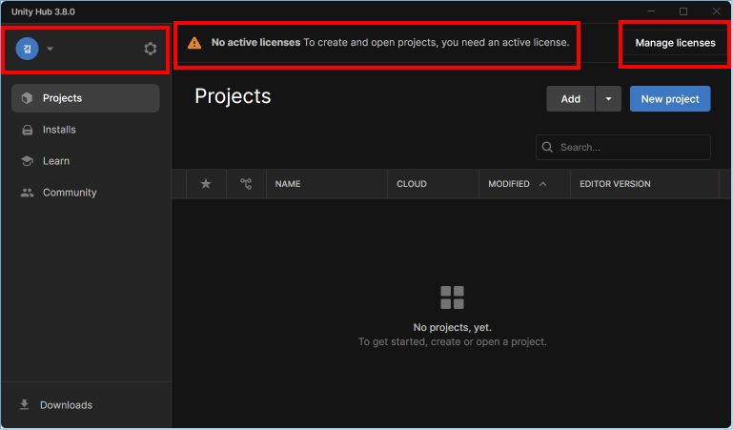Viewport: 733px width, 430px height.
Task: Close the Unity Hub window
Action: (716, 11)
